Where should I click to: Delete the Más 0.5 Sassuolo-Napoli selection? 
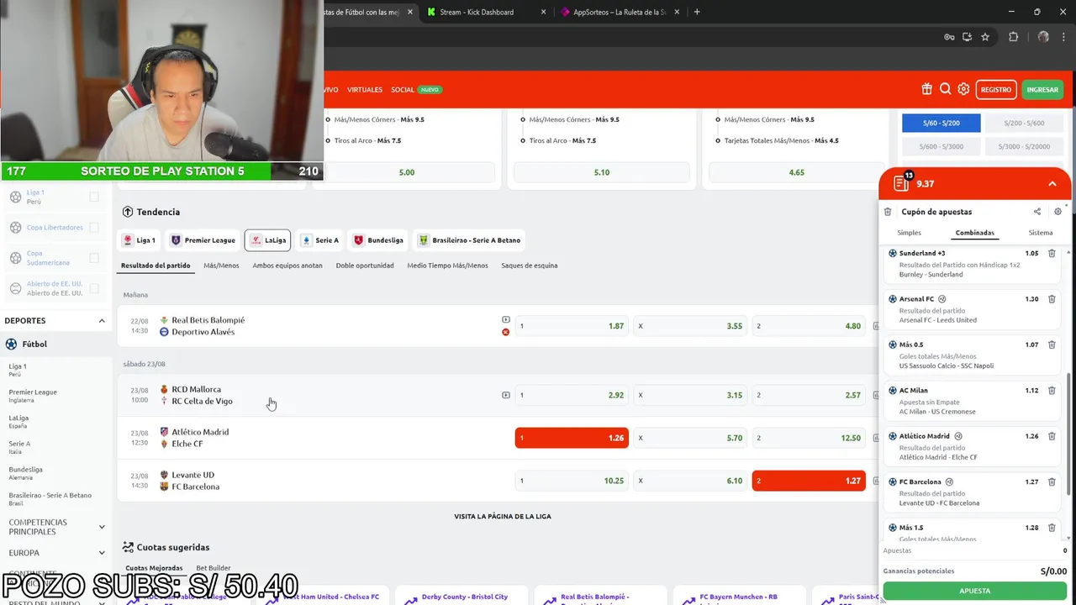tap(1052, 345)
